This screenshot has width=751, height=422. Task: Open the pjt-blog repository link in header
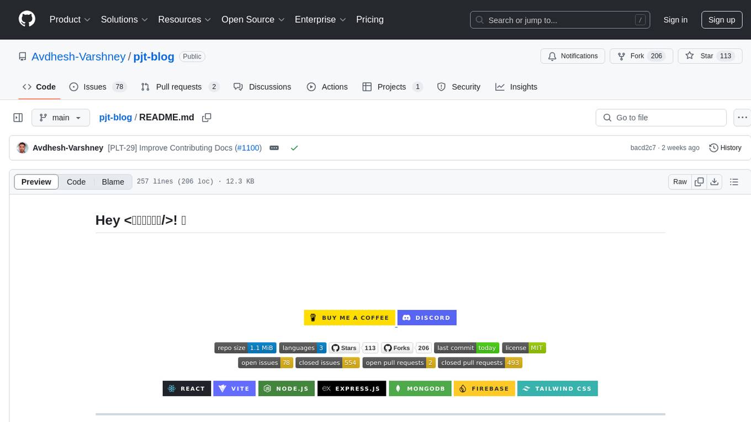click(x=154, y=56)
